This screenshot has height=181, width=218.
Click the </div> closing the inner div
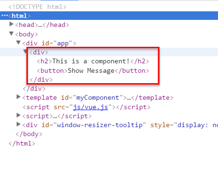tap(41, 80)
